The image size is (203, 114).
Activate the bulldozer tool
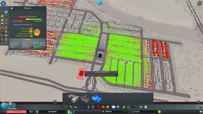pyautogui.click(x=201, y=107)
